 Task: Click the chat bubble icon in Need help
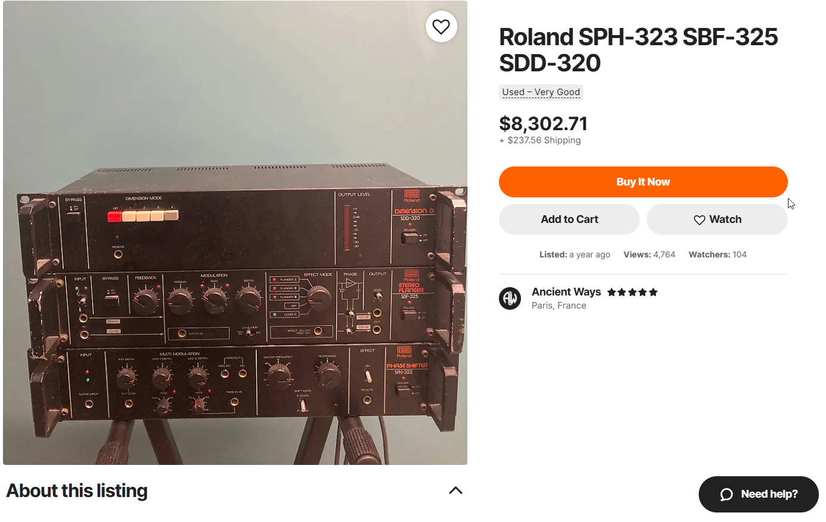click(x=727, y=495)
